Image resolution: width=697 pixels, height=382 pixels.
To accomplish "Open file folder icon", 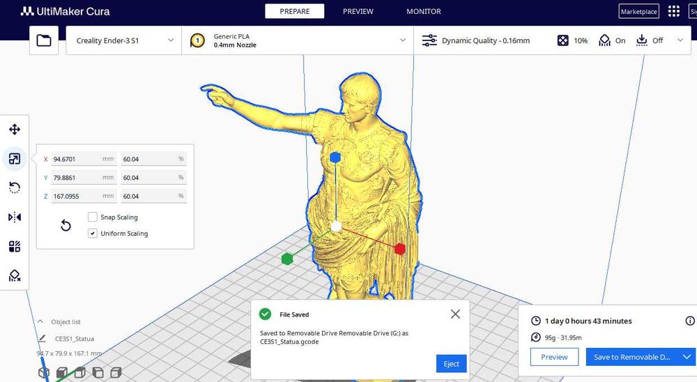I will coord(43,40).
